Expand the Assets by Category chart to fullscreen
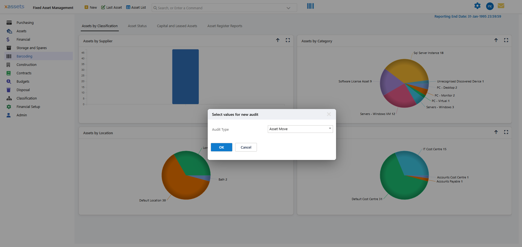 pos(506,40)
